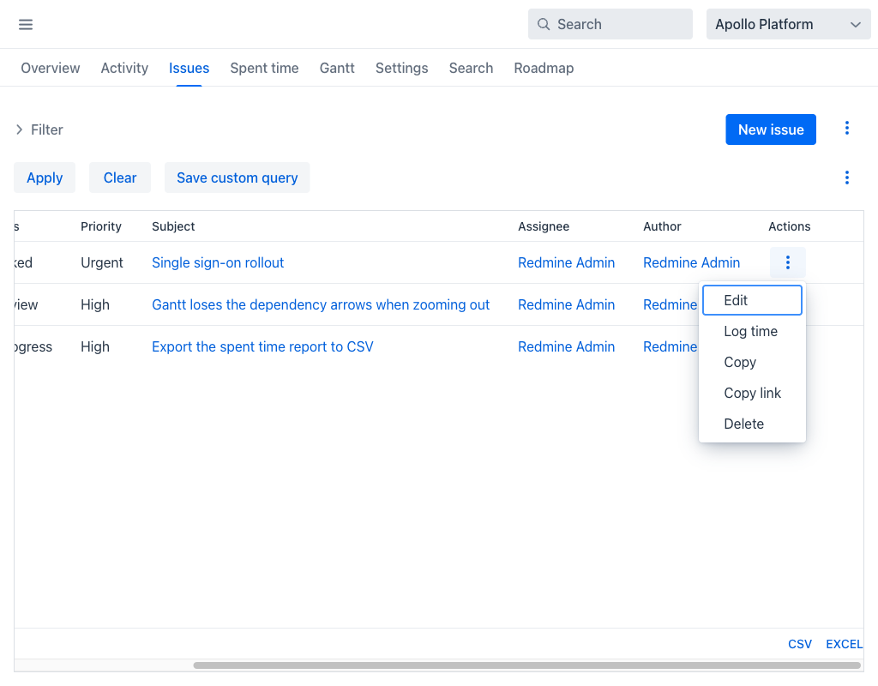The width and height of the screenshot is (878, 686).
Task: Switch to the Activity tab
Action: [x=124, y=68]
